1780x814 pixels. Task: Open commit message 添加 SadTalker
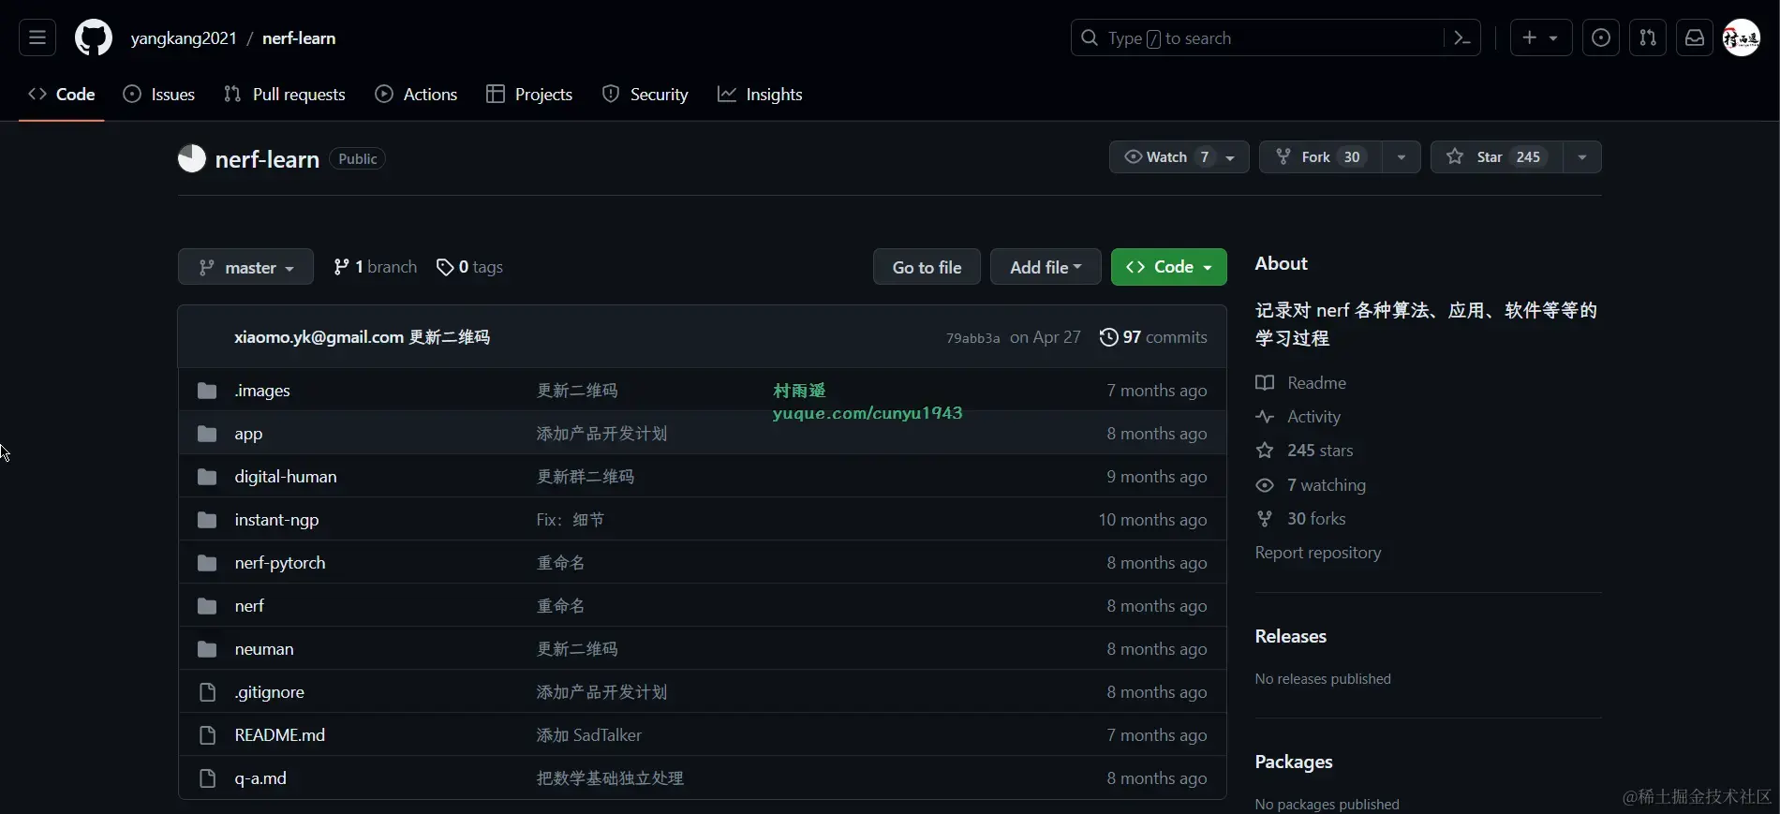point(589,735)
